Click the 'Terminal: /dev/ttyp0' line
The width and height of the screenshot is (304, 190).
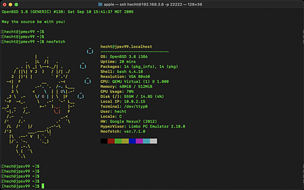coord(124,107)
